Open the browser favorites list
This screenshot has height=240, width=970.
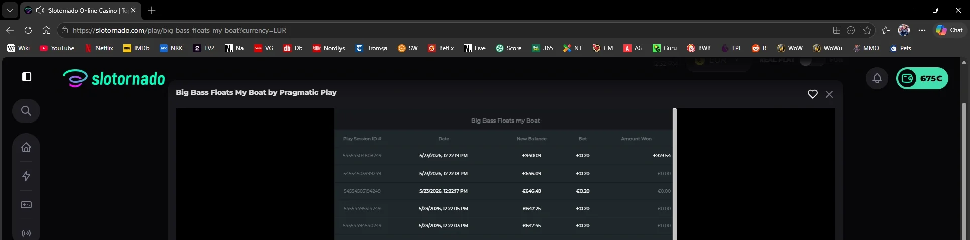pyautogui.click(x=886, y=30)
